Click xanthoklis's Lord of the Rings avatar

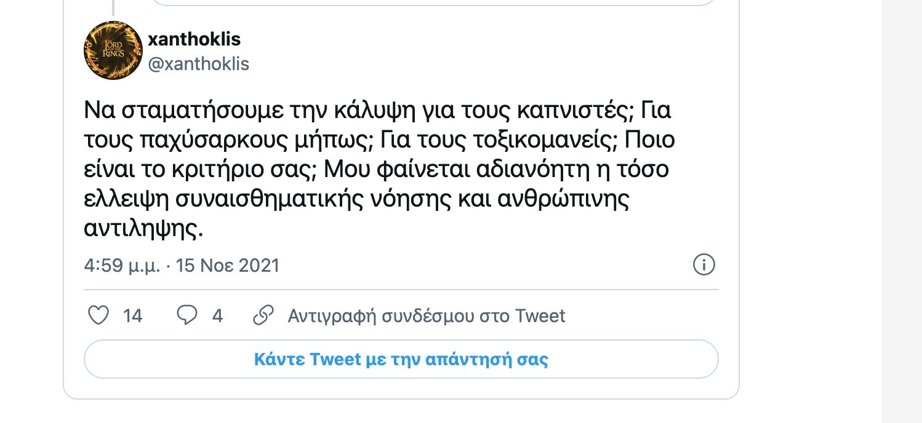(113, 50)
